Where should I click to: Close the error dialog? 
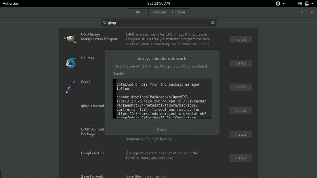(x=162, y=130)
